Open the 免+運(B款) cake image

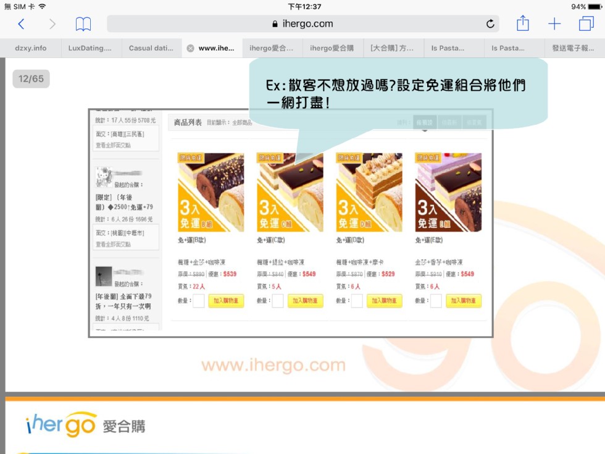(211, 192)
